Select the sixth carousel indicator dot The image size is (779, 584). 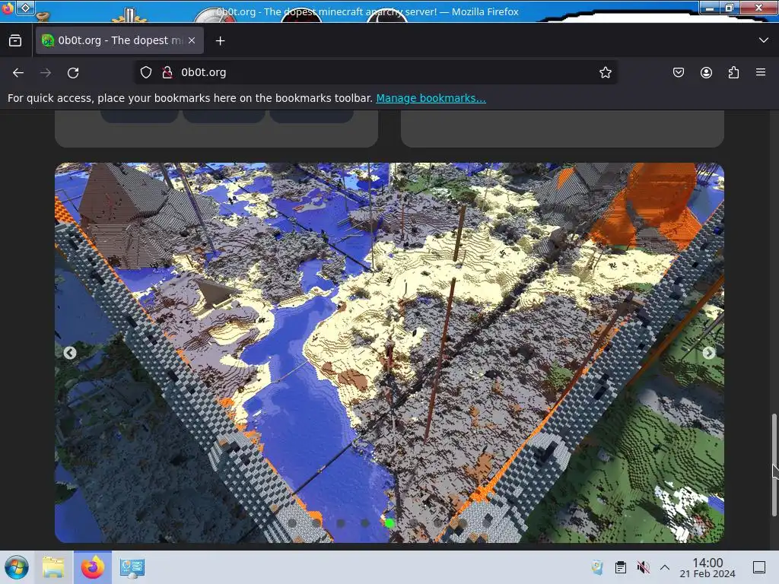click(413, 523)
